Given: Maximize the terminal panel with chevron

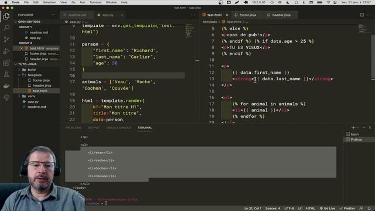Looking at the screenshot, I should point(364,128).
